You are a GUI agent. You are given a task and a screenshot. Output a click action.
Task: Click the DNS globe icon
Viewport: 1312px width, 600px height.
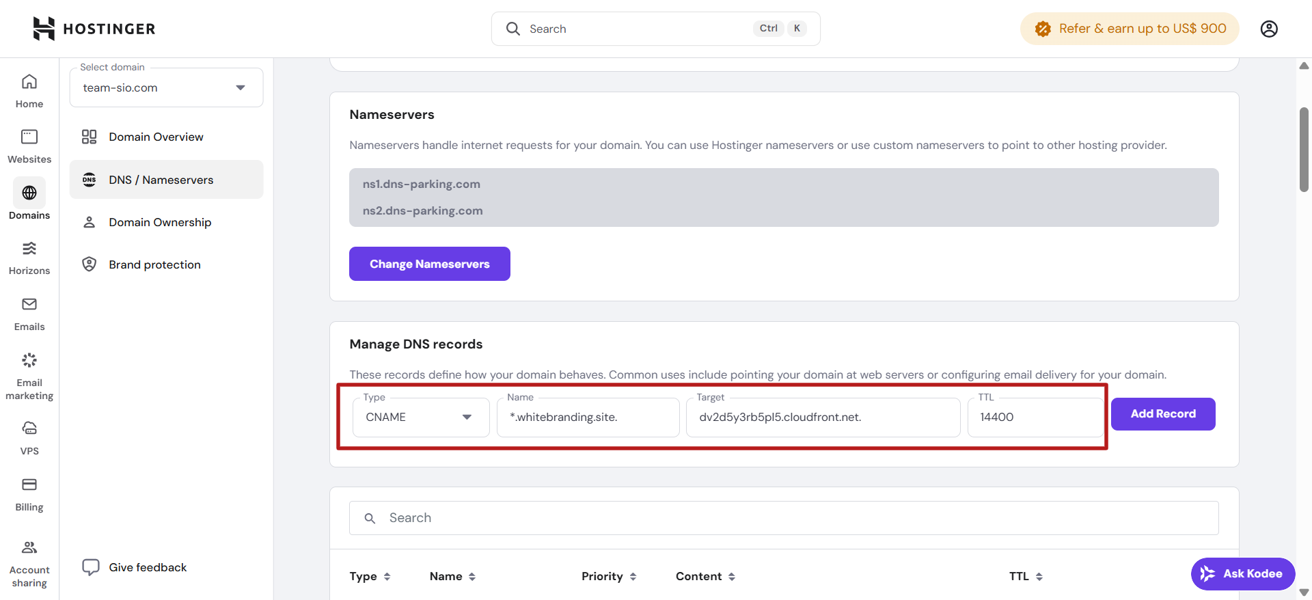pyautogui.click(x=90, y=180)
